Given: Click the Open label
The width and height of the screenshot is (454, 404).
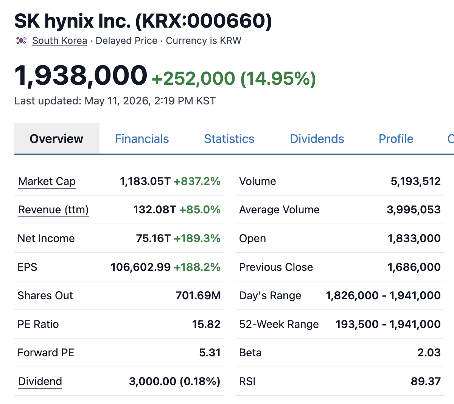Looking at the screenshot, I should (x=252, y=238).
